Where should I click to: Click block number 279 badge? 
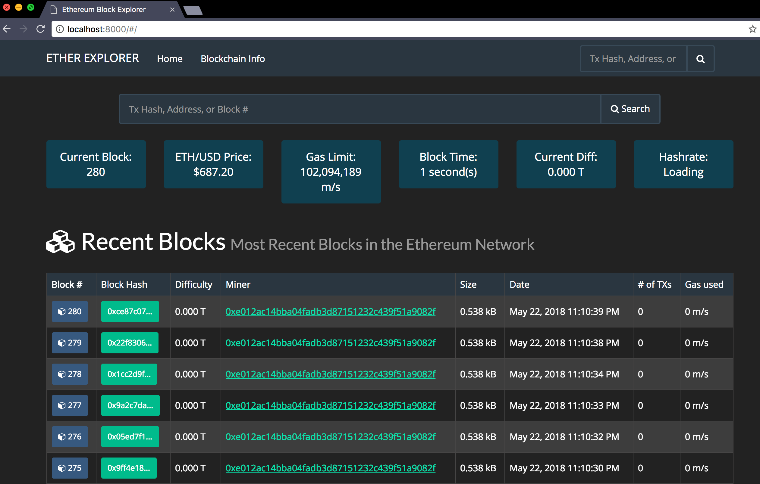click(70, 343)
